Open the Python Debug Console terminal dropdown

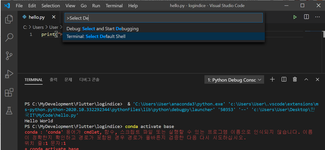(234, 80)
